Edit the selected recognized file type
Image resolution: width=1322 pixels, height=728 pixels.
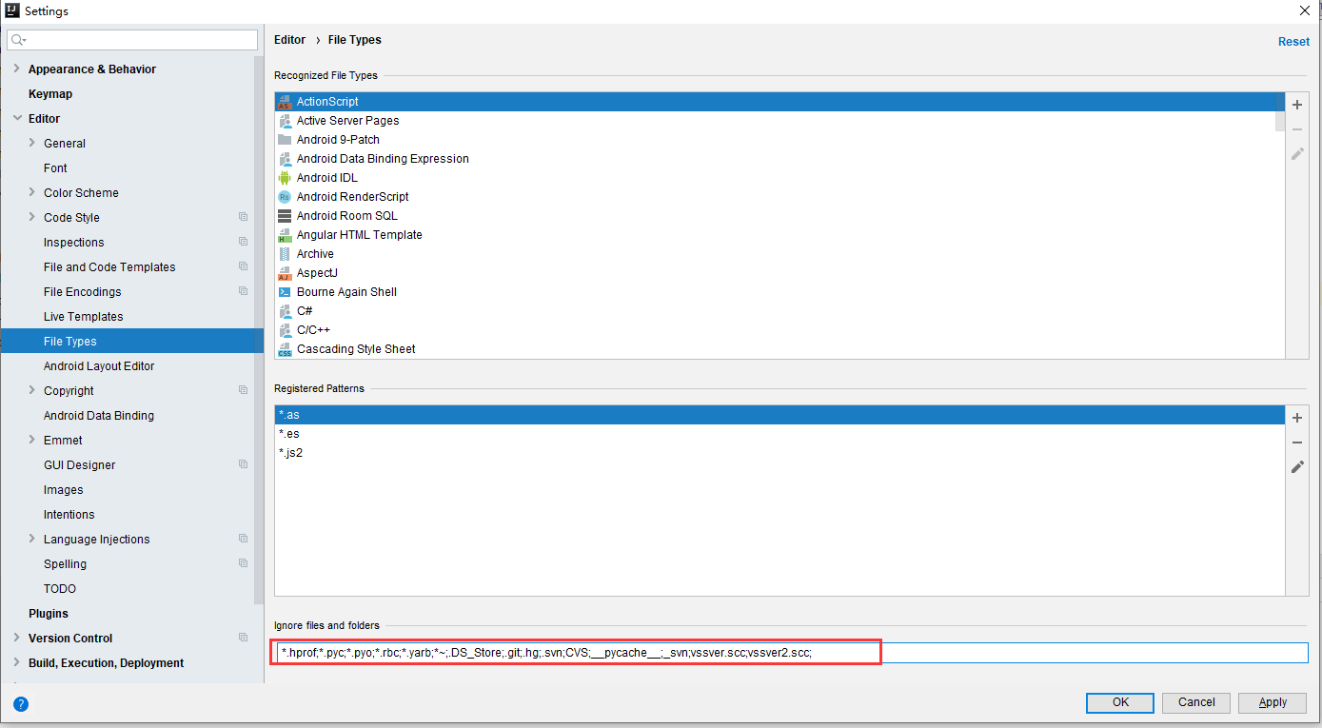click(1297, 154)
